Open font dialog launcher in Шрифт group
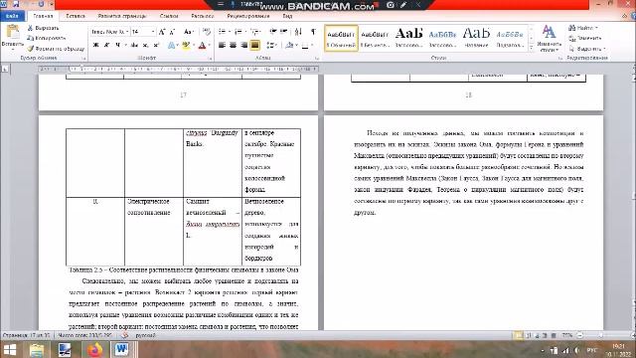This screenshot has width=636, height=358. tap(210, 58)
